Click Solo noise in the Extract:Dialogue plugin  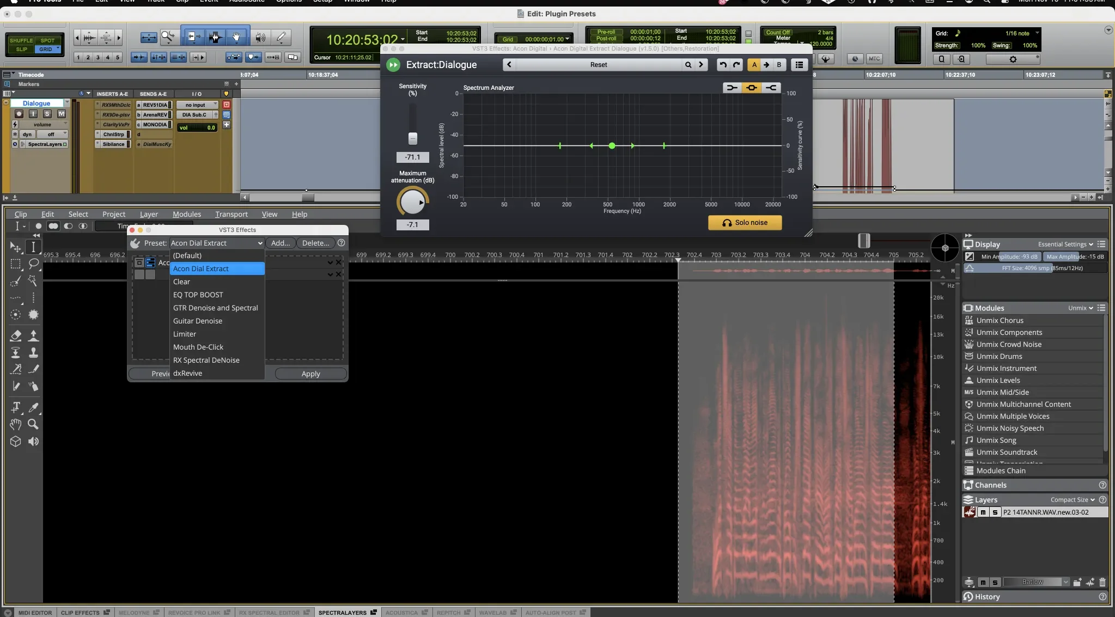click(x=745, y=223)
